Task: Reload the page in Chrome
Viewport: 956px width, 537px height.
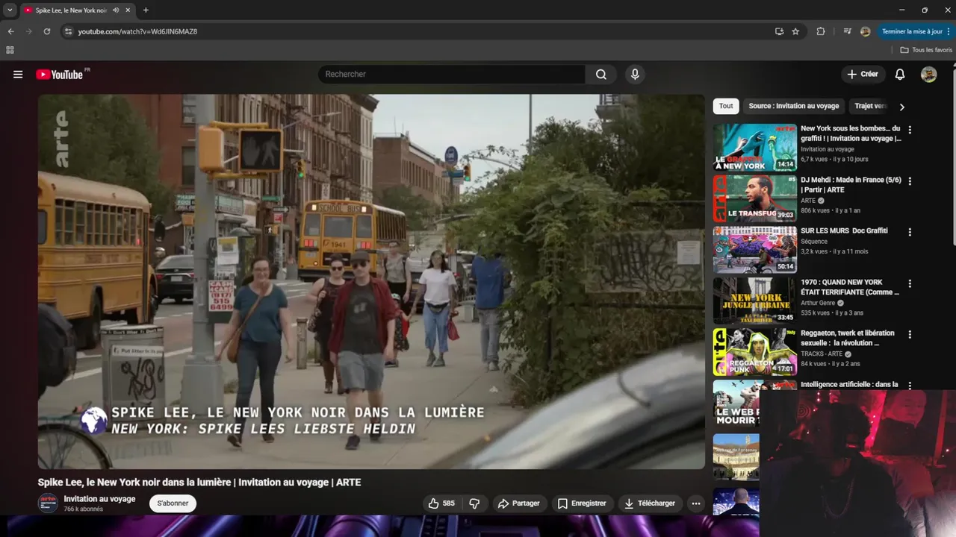Action: (x=46, y=31)
